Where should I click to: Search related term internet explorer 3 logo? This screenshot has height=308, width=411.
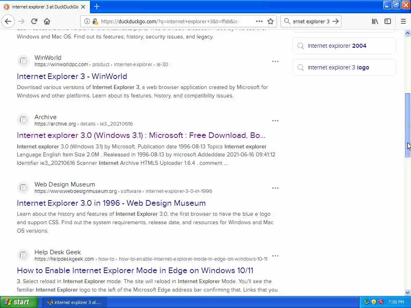pos(344,67)
